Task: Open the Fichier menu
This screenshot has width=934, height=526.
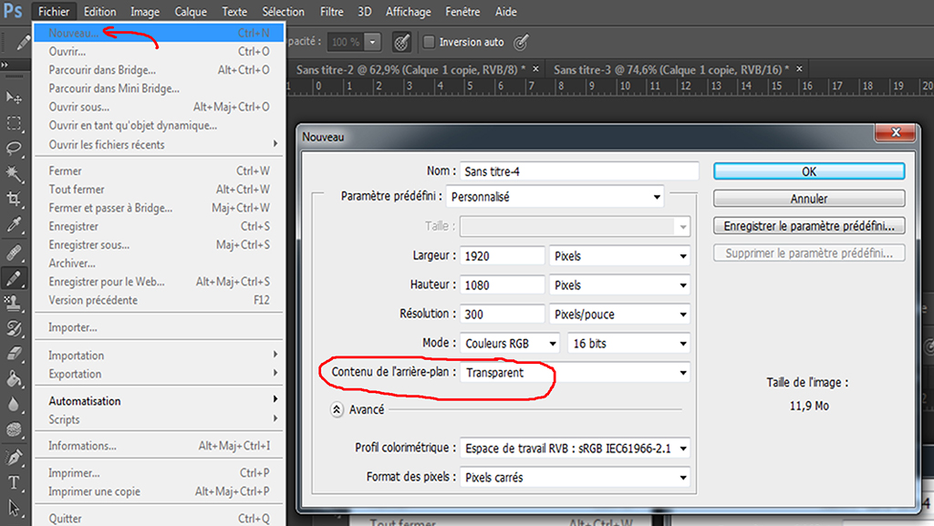Action: coord(54,11)
